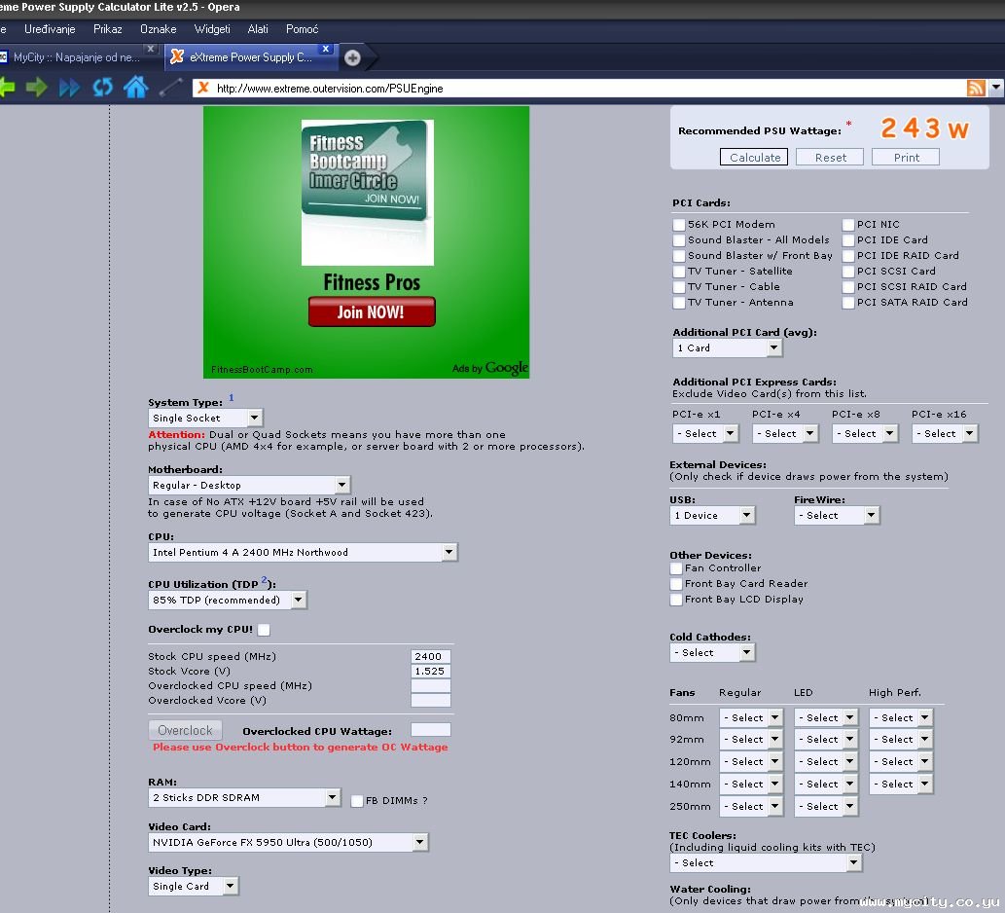1005x913 pixels.
Task: Check PCI IDE RAID Card box
Action: 848,256
